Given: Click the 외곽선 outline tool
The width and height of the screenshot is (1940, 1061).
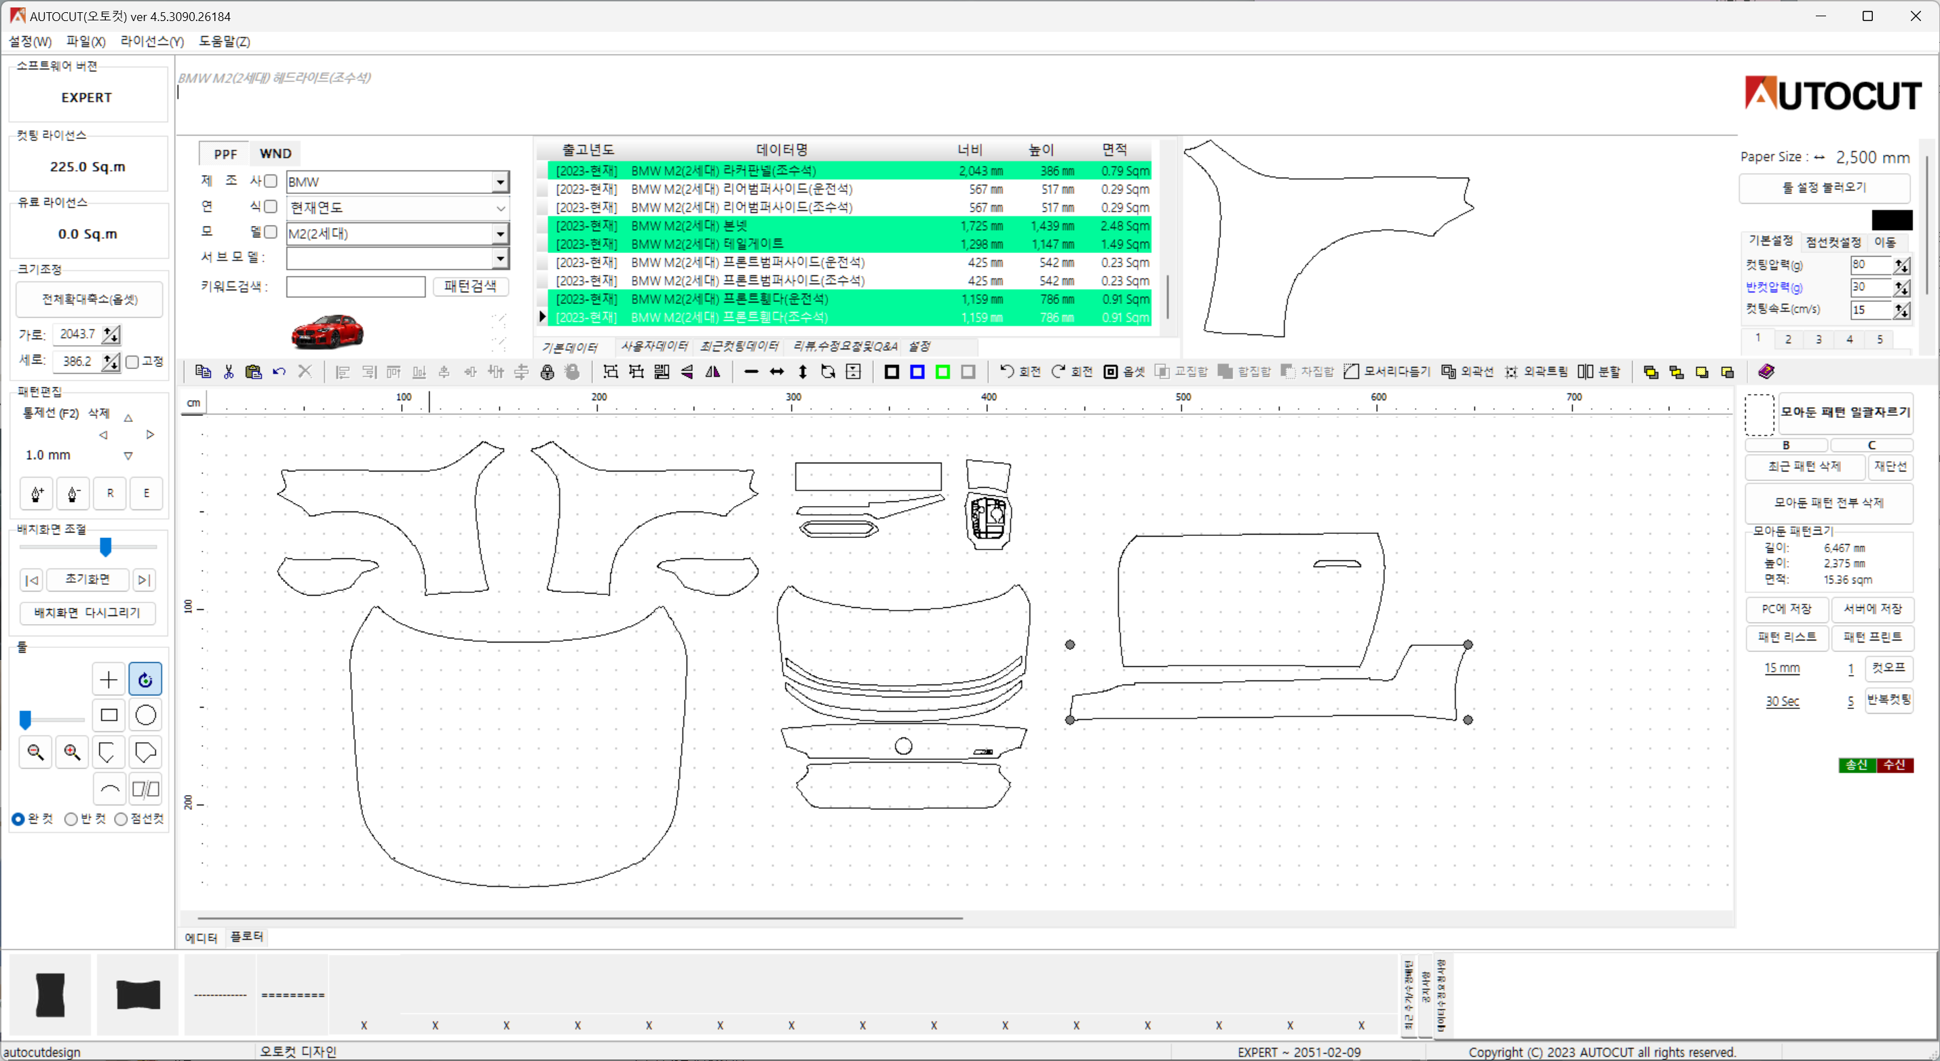Looking at the screenshot, I should point(1467,371).
